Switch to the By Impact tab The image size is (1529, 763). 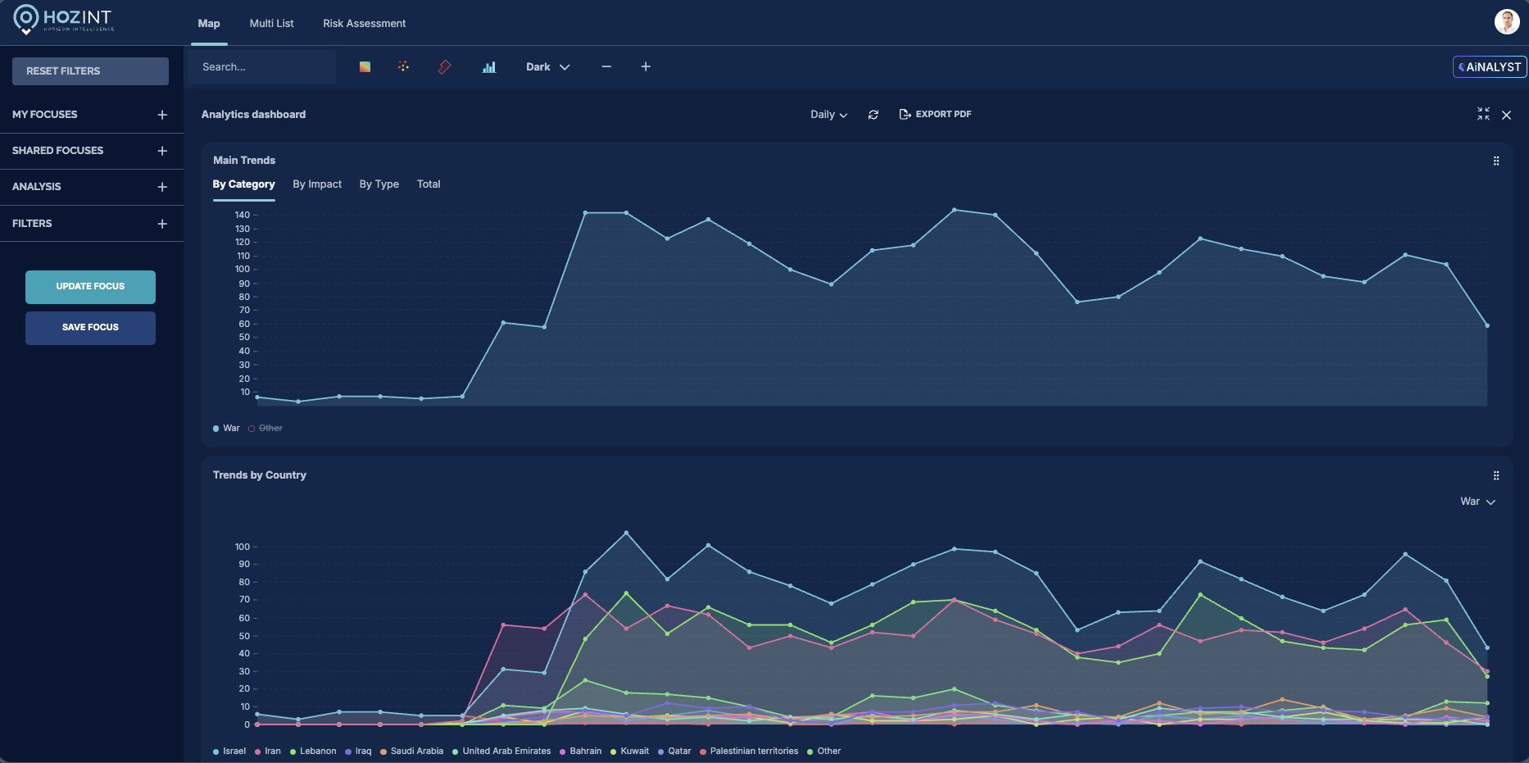[317, 184]
